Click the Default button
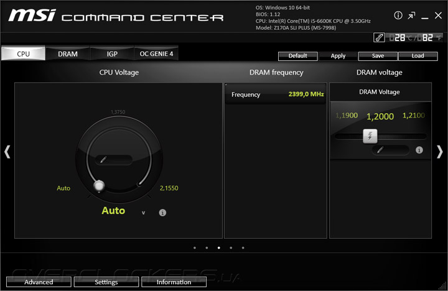448x291 pixels. 297,56
